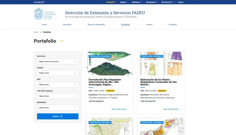Click the search magnifier icon in Buscar
This screenshot has height=135, width=236.
(61, 116)
